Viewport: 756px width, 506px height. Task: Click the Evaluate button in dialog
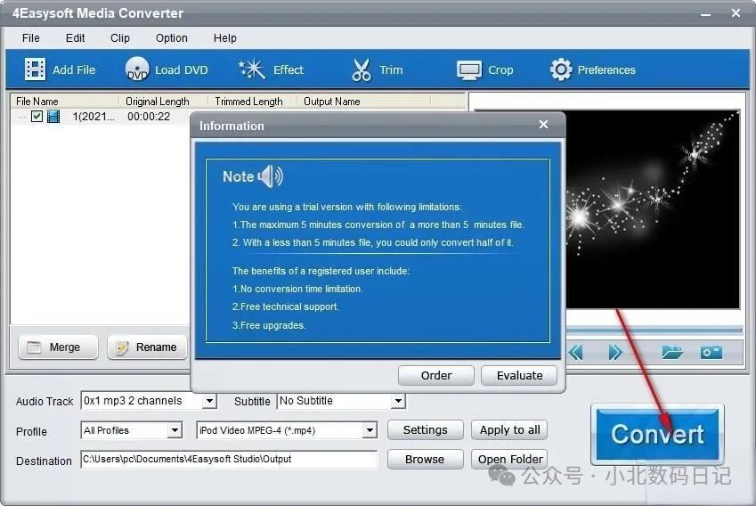[x=519, y=375]
